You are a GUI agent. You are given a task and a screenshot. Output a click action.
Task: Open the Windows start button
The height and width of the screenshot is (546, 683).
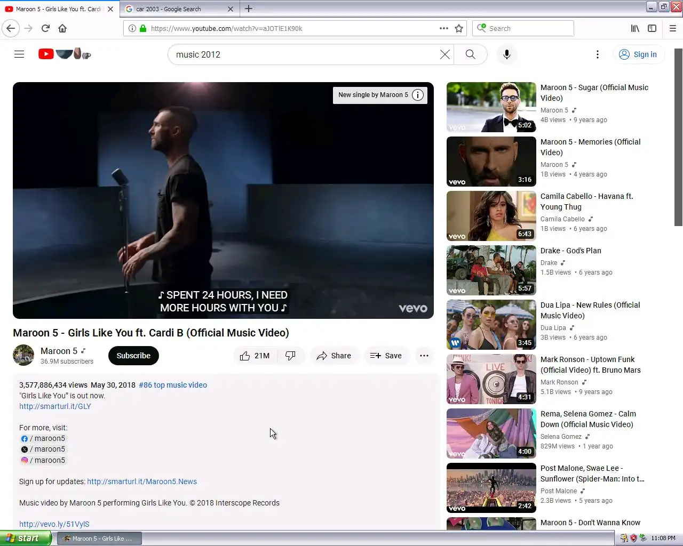(x=26, y=538)
